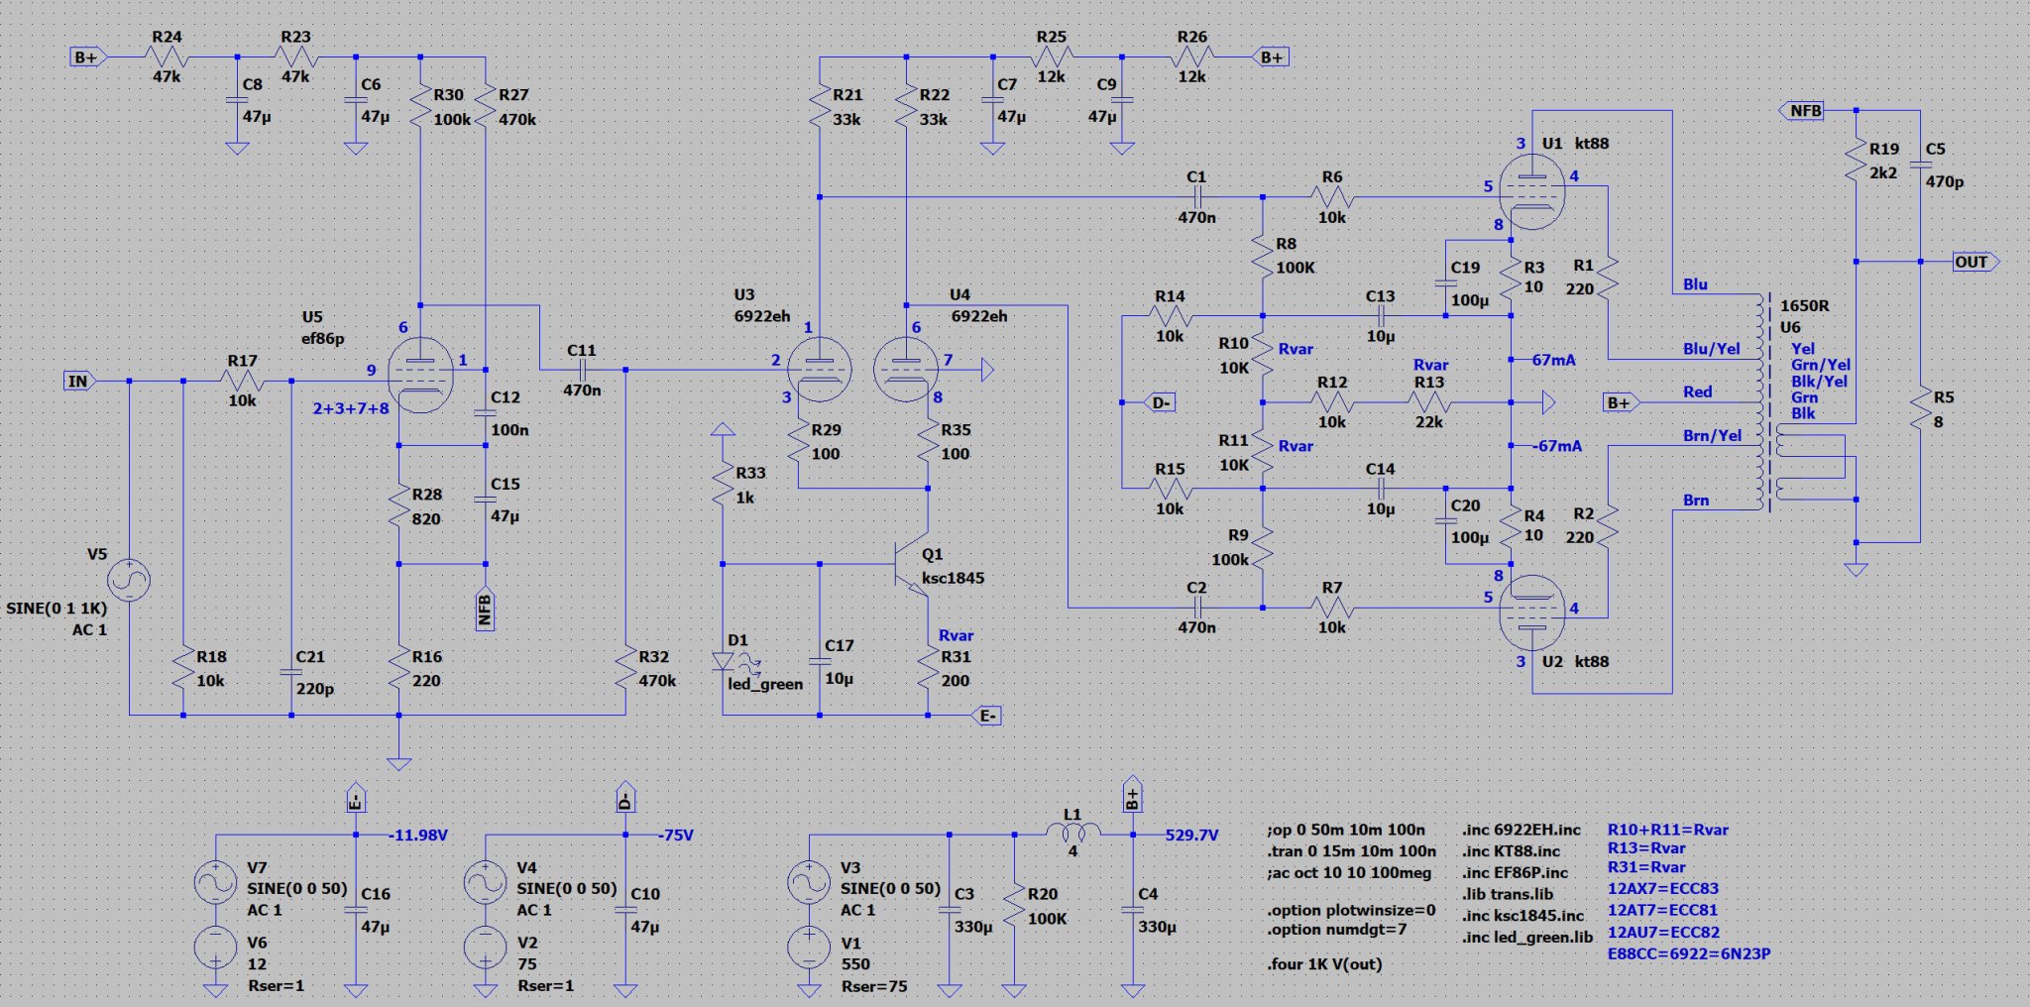Screen dimensions: 2030x1007
Task: Select the U4 6922eh triode symbol
Action: click(906, 370)
